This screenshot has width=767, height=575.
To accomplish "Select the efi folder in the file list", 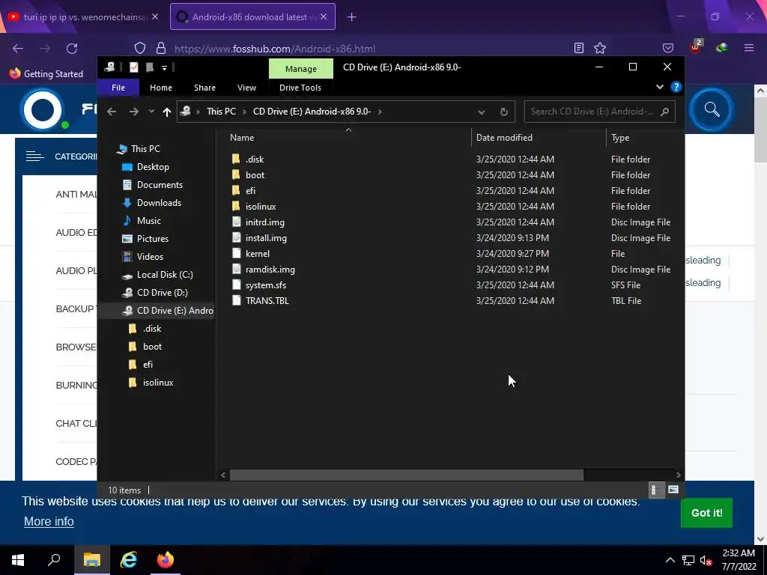I will (x=250, y=191).
